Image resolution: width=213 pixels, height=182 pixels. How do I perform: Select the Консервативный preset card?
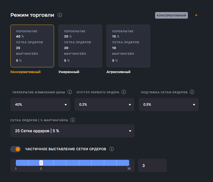pos(32,46)
